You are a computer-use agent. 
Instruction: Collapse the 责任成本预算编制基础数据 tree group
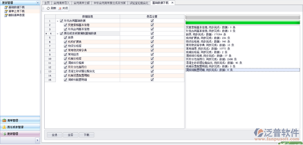tap(58, 34)
